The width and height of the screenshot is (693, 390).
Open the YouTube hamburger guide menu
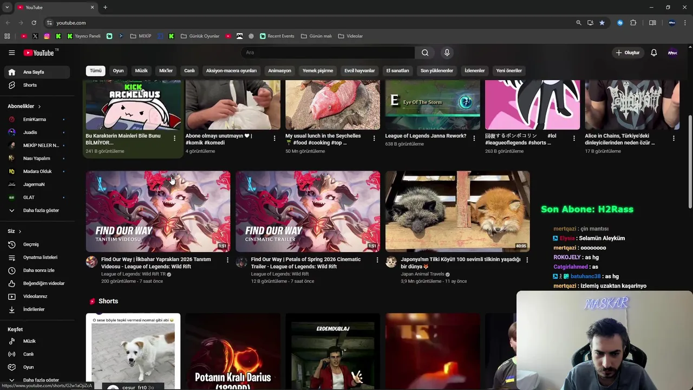pyautogui.click(x=11, y=53)
